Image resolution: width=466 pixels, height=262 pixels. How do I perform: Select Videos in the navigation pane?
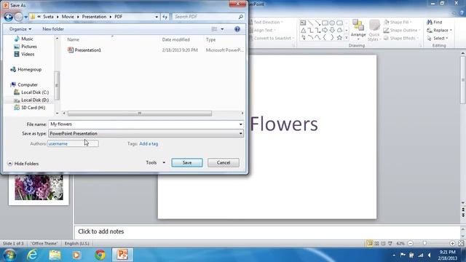[28, 55]
